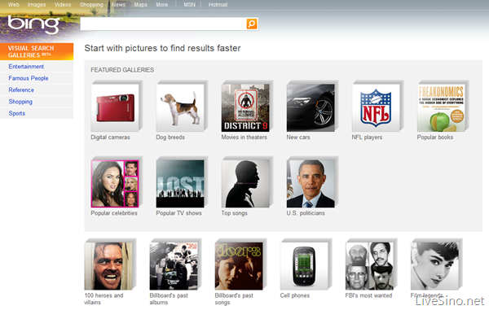Open the Famous People category
Image resolution: width=489 pixels, height=310 pixels.
[x=29, y=78]
